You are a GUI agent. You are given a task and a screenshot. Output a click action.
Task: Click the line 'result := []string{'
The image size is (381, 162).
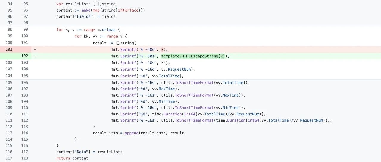pyautogui.click(x=115, y=43)
